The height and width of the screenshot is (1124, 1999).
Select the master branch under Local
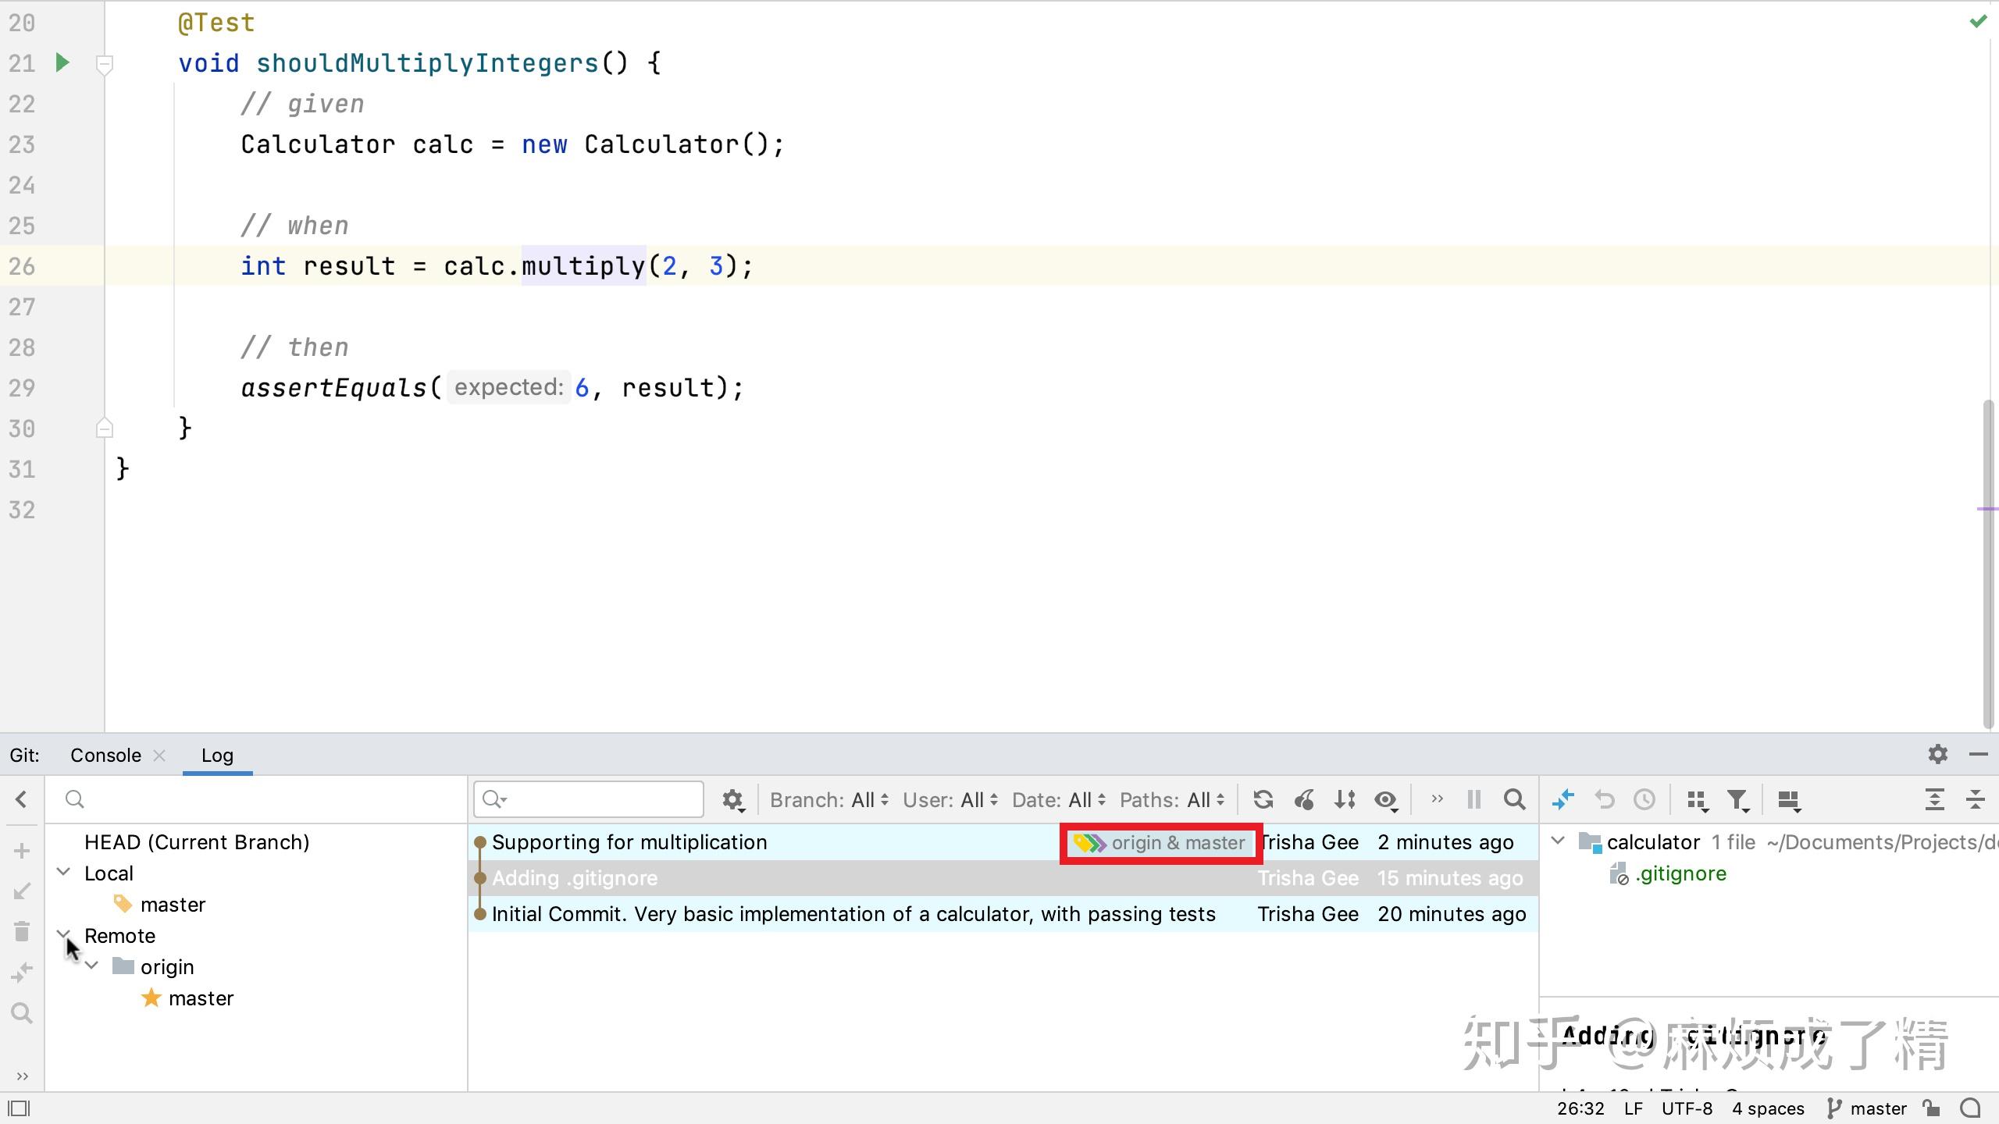click(173, 903)
